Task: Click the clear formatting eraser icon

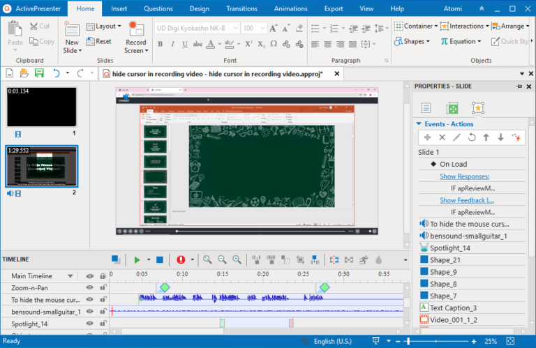Action: pyautogui.click(x=299, y=29)
